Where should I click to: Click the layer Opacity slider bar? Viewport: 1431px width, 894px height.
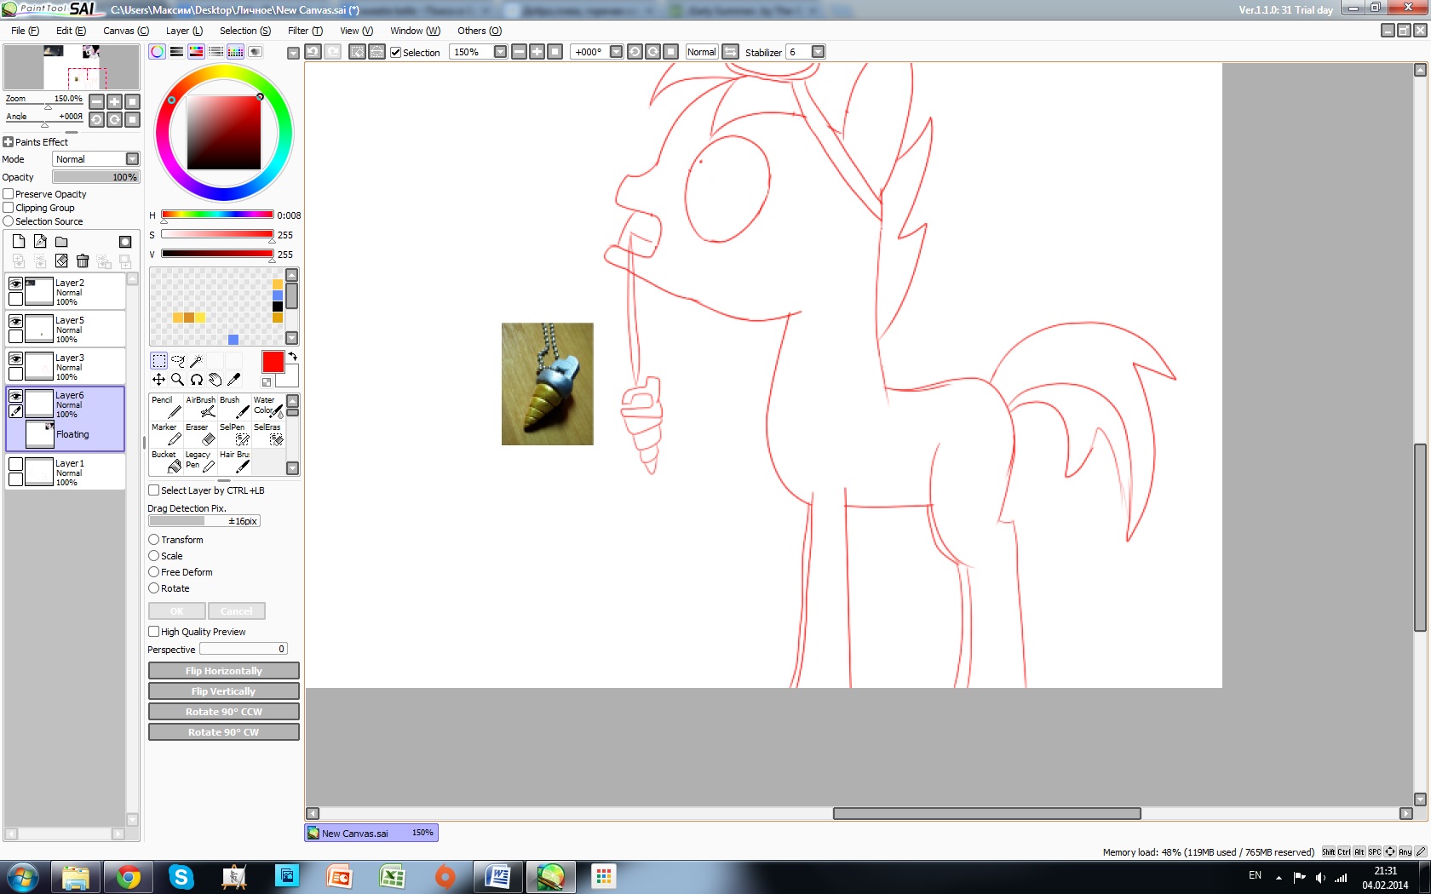95,177
